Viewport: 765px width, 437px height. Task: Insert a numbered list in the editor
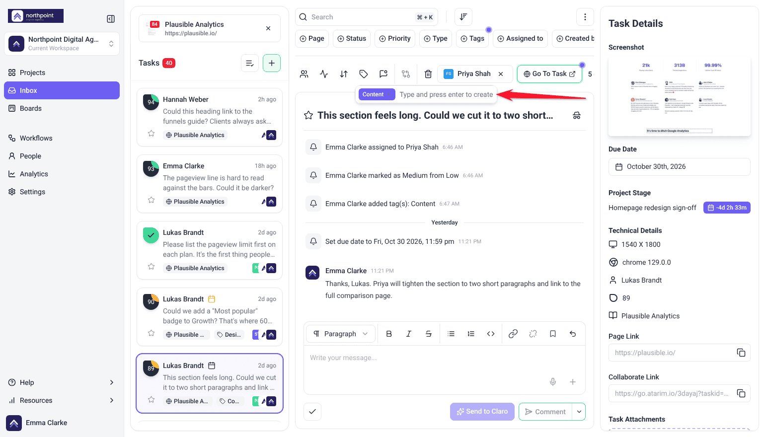click(471, 334)
